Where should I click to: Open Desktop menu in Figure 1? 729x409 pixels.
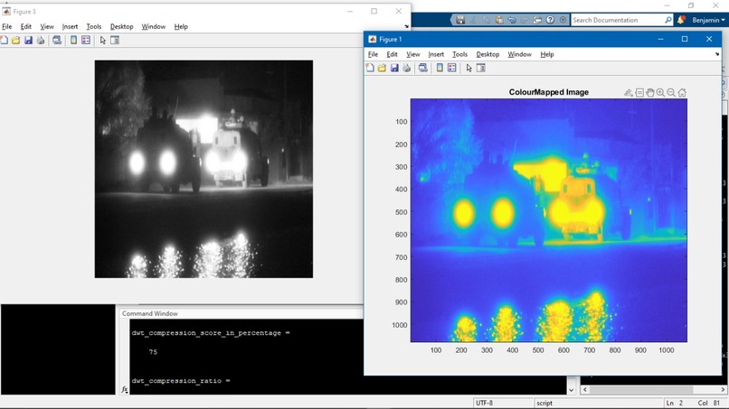(x=488, y=54)
